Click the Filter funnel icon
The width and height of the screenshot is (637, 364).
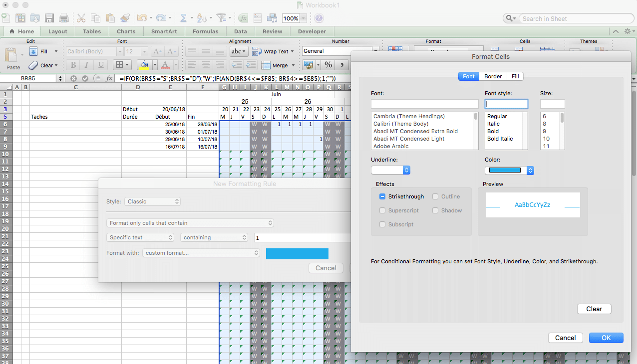(221, 18)
